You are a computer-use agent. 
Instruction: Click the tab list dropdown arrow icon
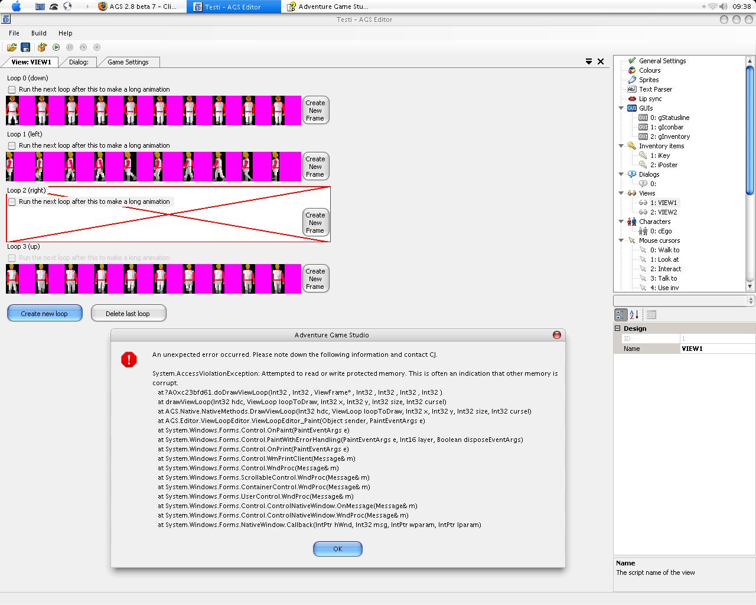pos(589,61)
